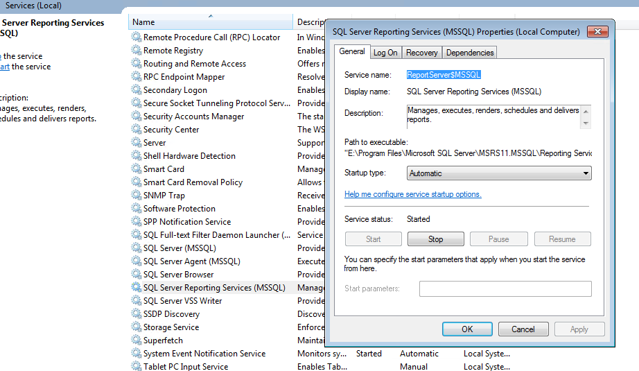Click gear icon next to Remote Registry

coord(136,50)
